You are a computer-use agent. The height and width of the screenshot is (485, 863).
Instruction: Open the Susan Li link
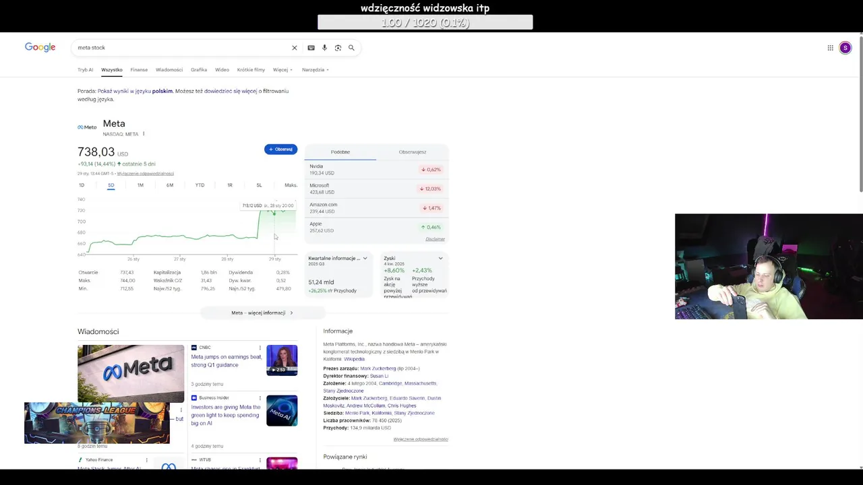[378, 376]
